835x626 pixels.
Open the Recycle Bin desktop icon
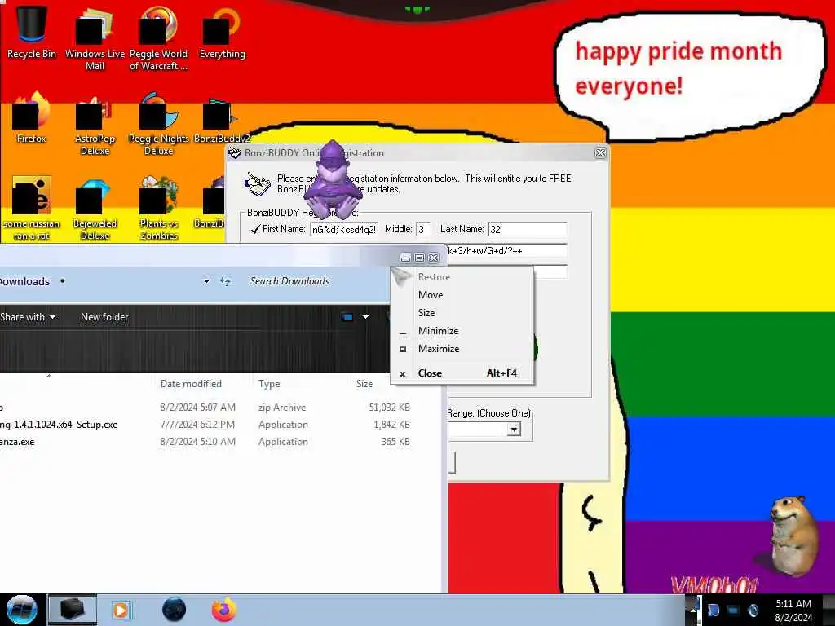tap(32, 32)
